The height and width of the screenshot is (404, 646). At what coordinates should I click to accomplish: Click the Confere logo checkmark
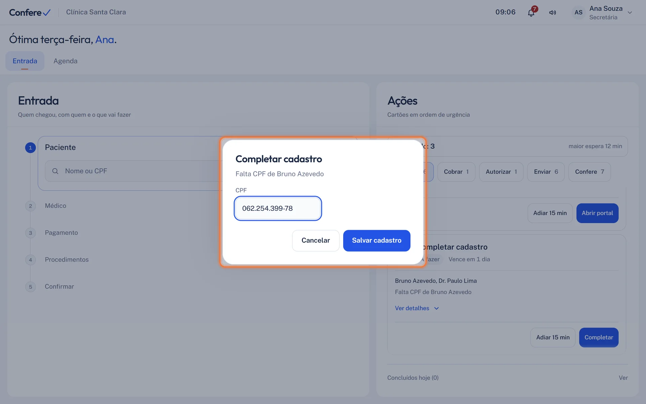point(46,12)
